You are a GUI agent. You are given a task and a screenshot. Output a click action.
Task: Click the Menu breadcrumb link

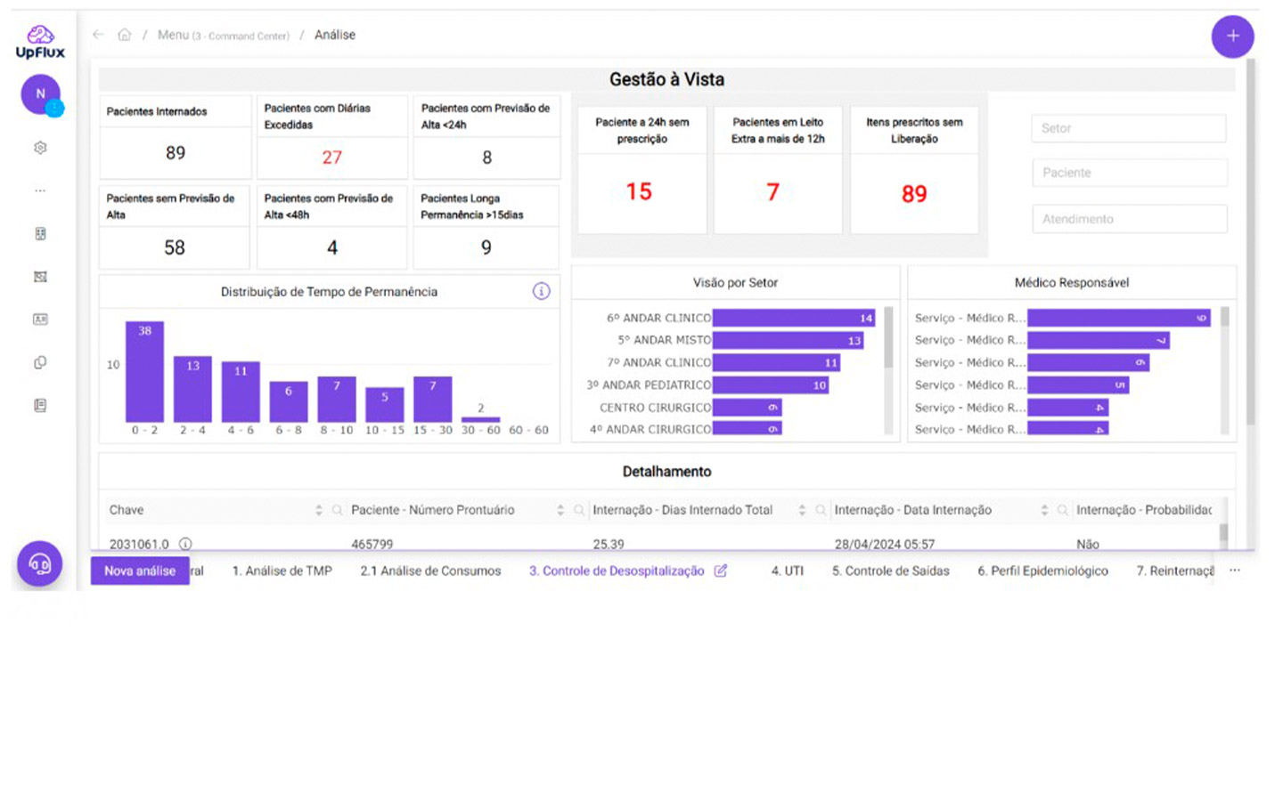173,35
